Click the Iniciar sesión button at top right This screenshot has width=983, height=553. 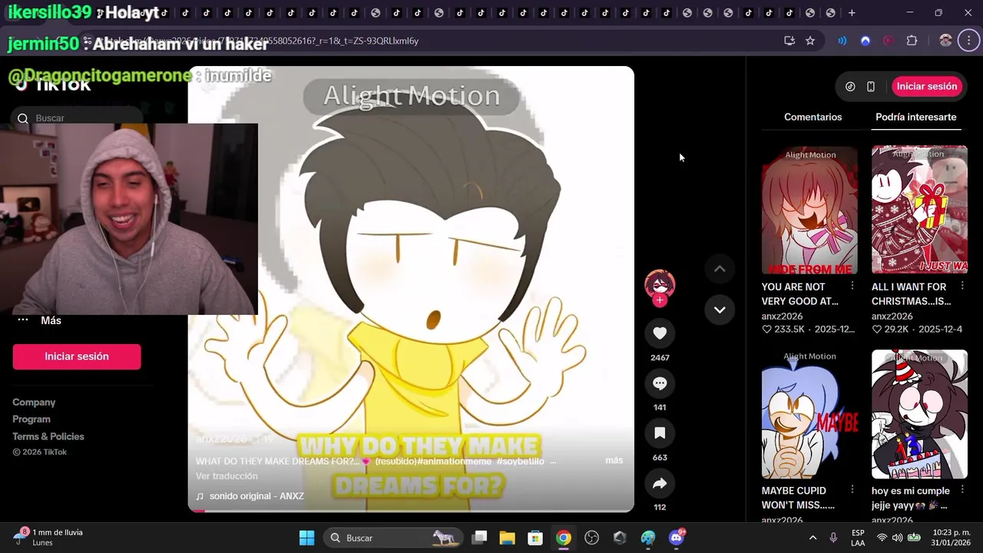[x=927, y=87]
